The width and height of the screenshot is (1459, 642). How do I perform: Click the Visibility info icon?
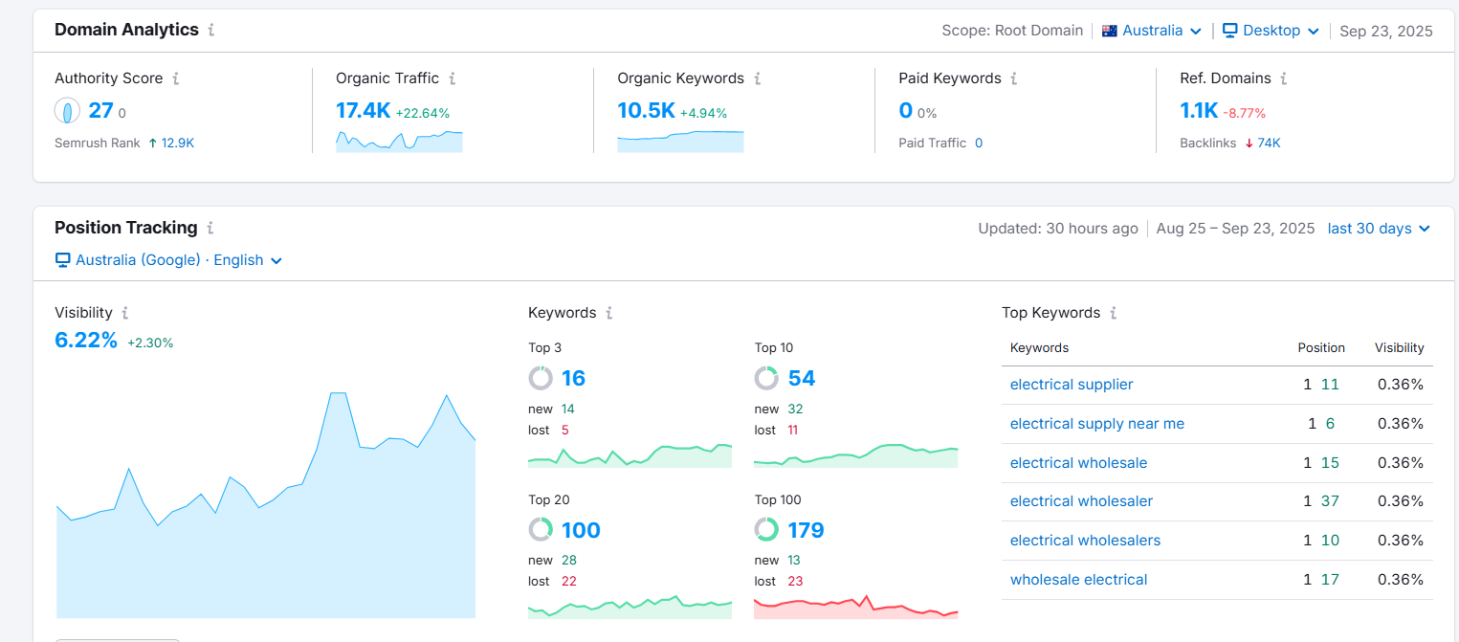125,313
